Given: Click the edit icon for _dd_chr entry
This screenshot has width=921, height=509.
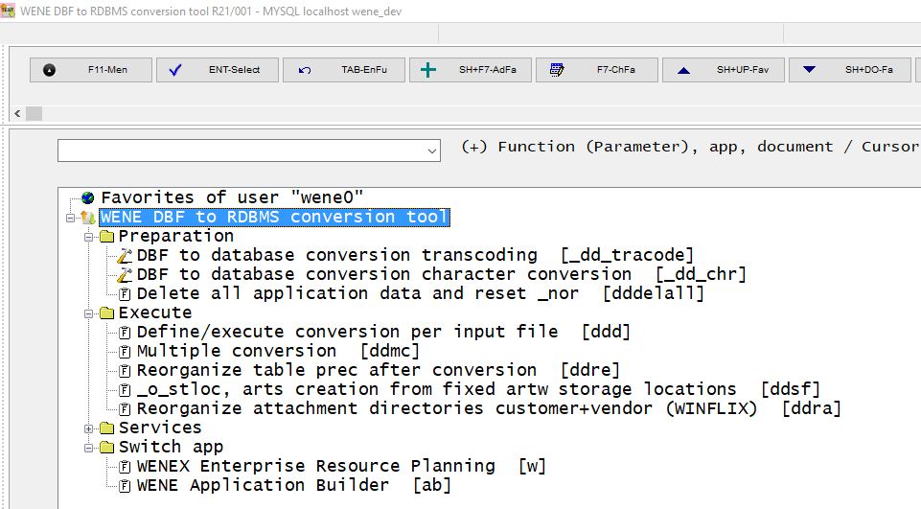Looking at the screenshot, I should coord(125,275).
